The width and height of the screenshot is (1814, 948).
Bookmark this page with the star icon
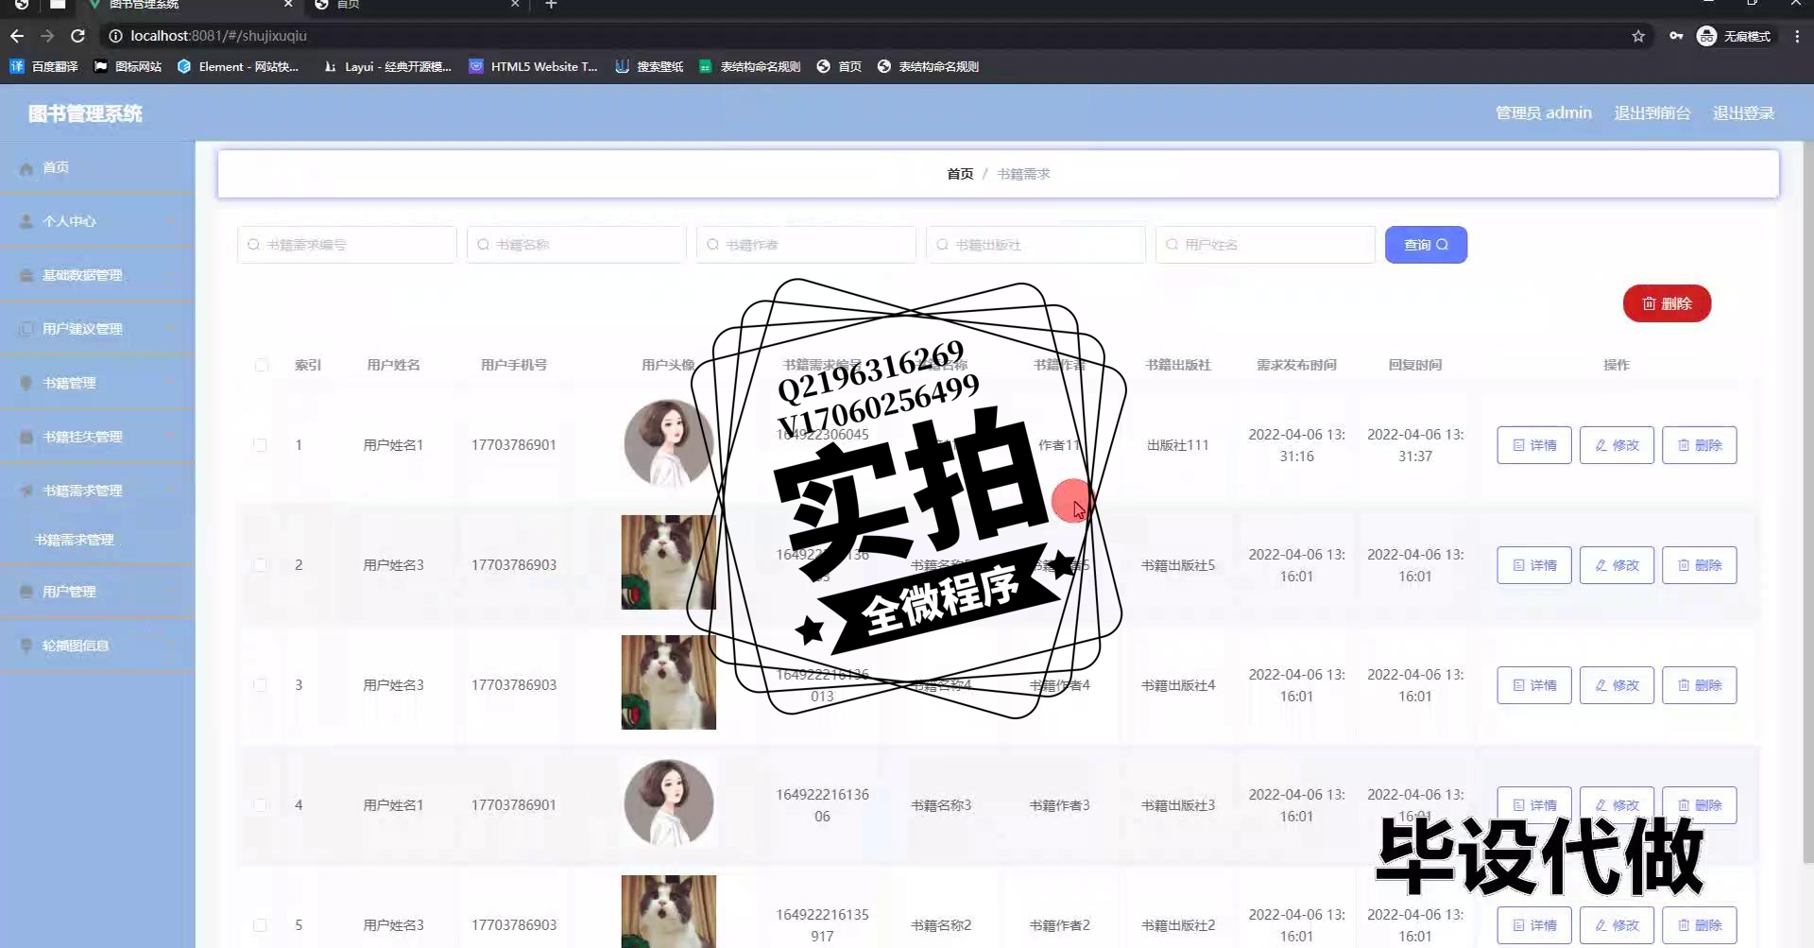point(1638,36)
